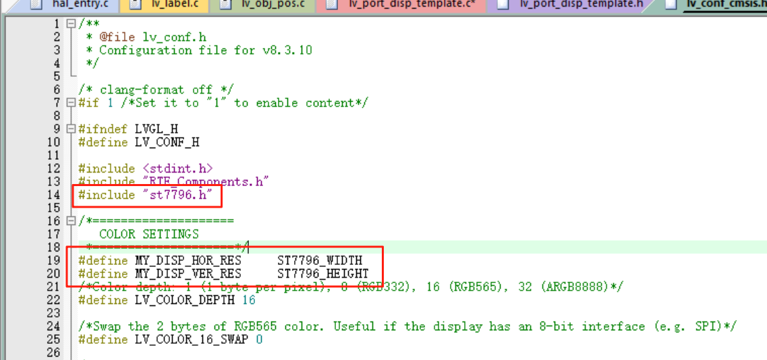Viewport: 767px width, 360px height.
Task: Click the "RTE_Components.h" include line
Action: click(x=174, y=181)
